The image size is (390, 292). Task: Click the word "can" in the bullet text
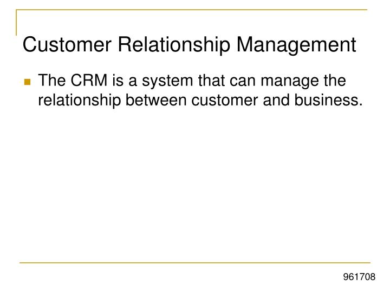coord(243,82)
